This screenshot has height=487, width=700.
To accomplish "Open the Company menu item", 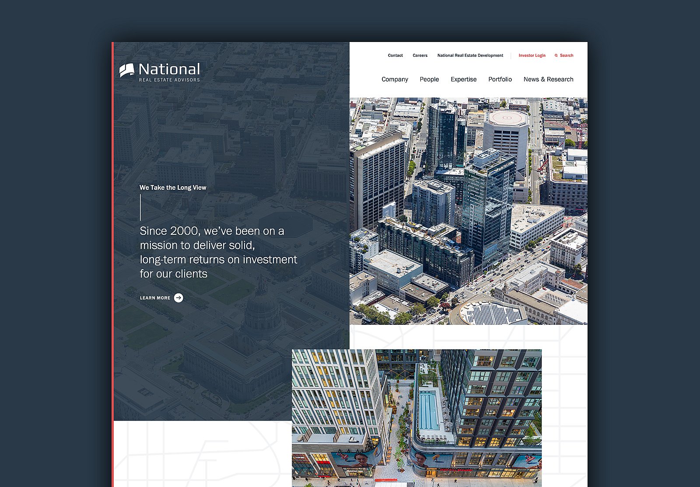I will tap(395, 79).
